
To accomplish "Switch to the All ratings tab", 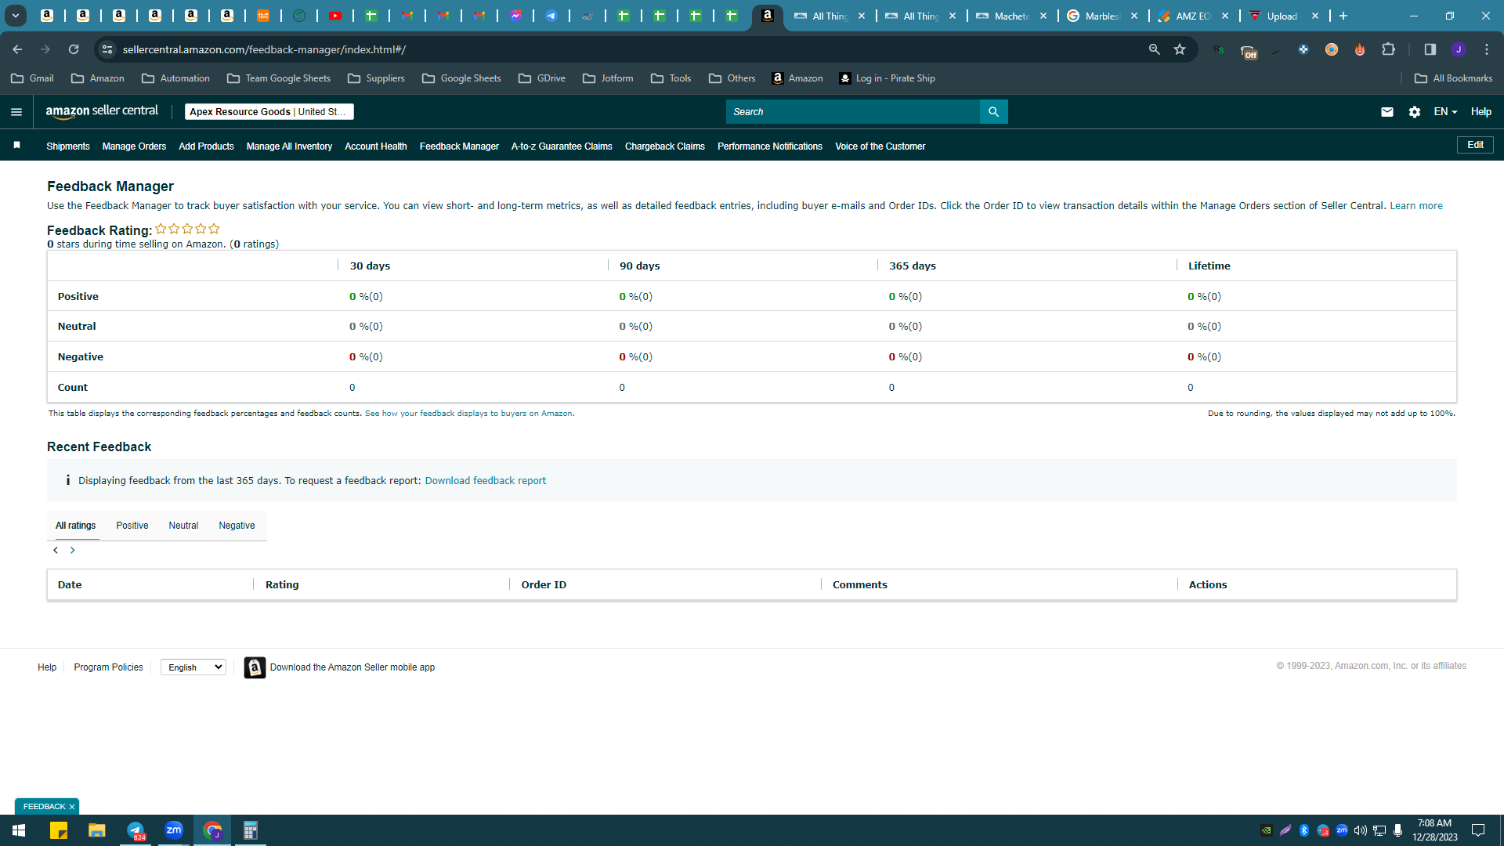I will tap(75, 526).
